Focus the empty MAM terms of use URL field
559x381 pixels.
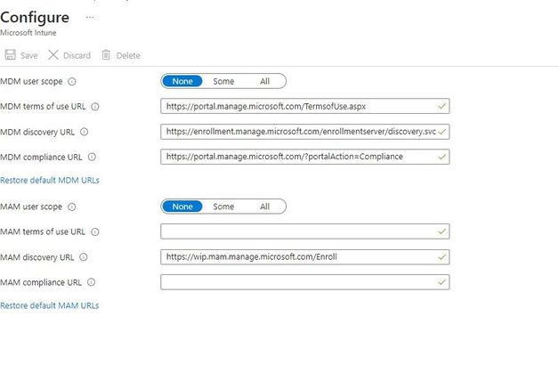pyautogui.click(x=304, y=231)
